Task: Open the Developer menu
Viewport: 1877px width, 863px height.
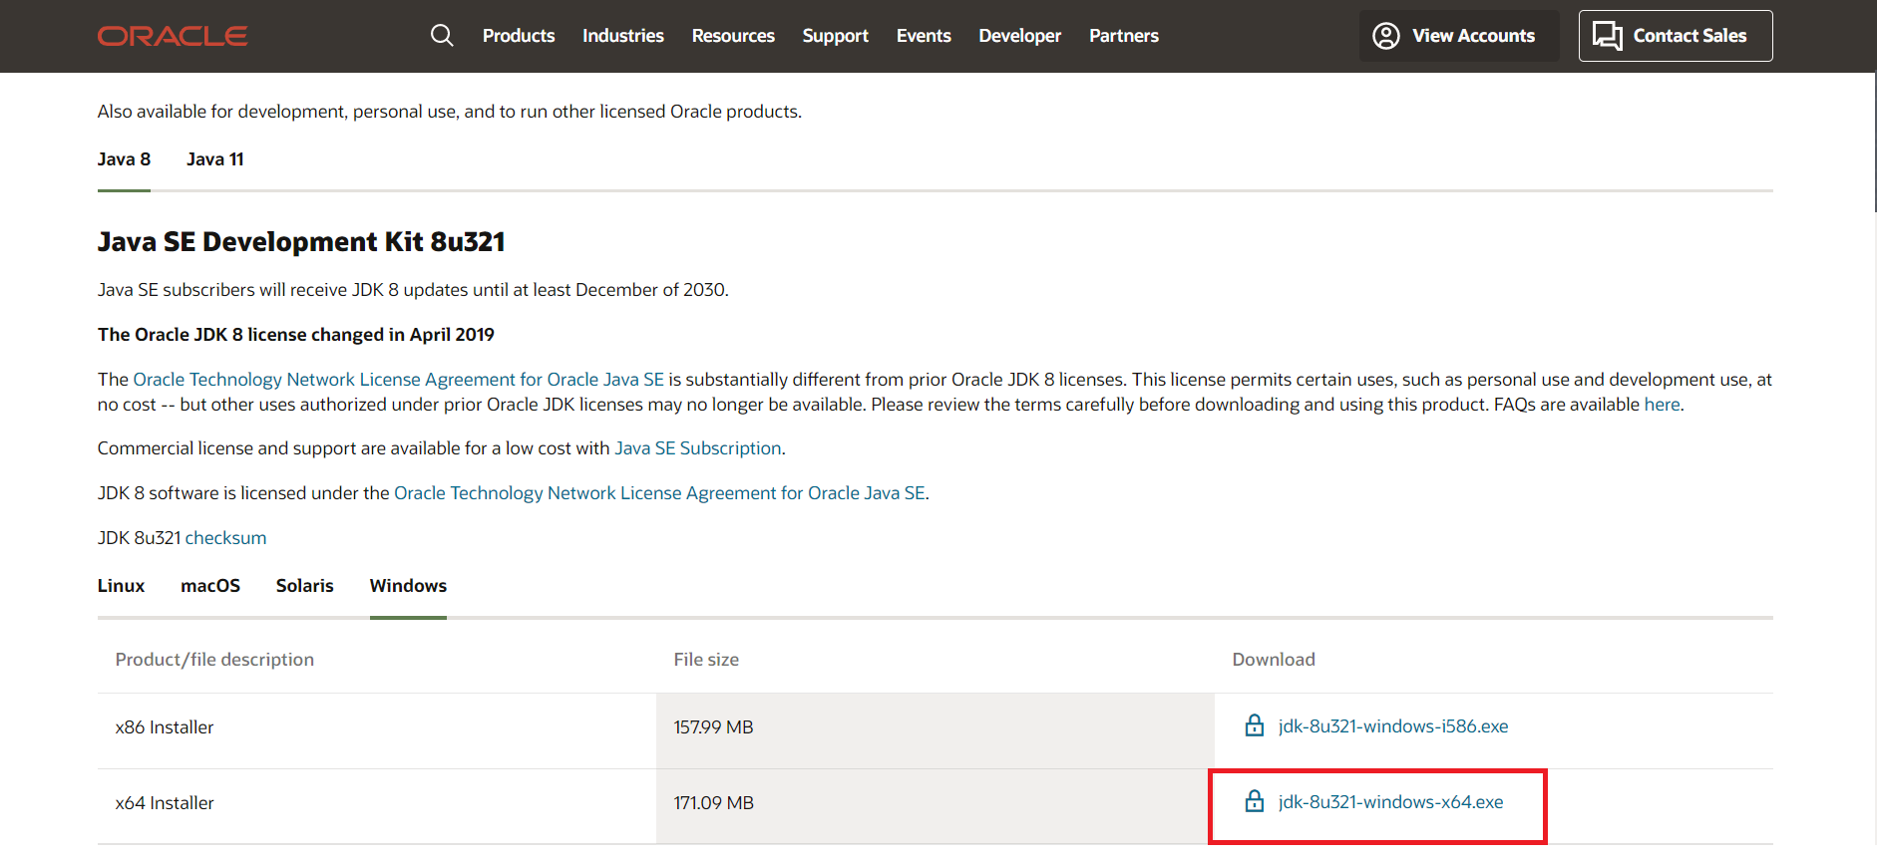Action: coord(1020,36)
